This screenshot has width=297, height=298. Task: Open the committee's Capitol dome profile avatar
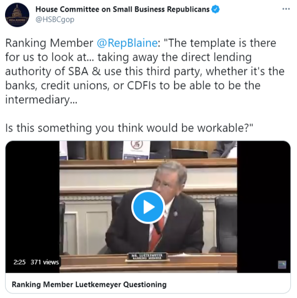pos(17,15)
